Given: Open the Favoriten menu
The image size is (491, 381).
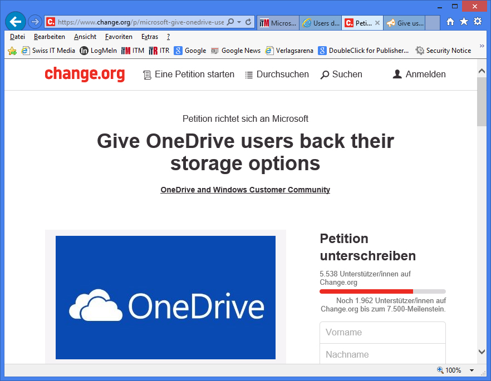Looking at the screenshot, I should click(x=119, y=37).
